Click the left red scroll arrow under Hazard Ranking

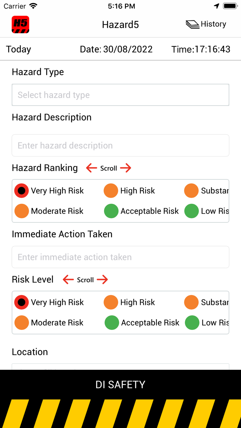pyautogui.click(x=91, y=168)
